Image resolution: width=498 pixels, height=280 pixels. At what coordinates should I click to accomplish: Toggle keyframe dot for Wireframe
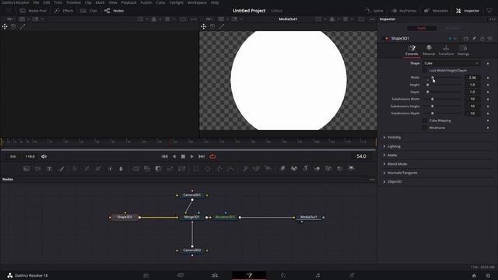click(x=488, y=128)
